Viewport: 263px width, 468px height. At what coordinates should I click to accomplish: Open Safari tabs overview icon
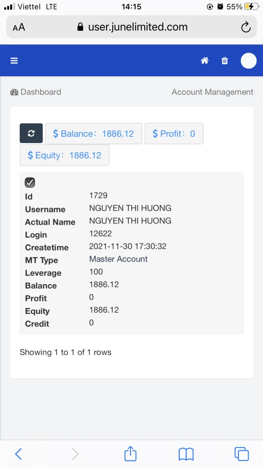242,454
